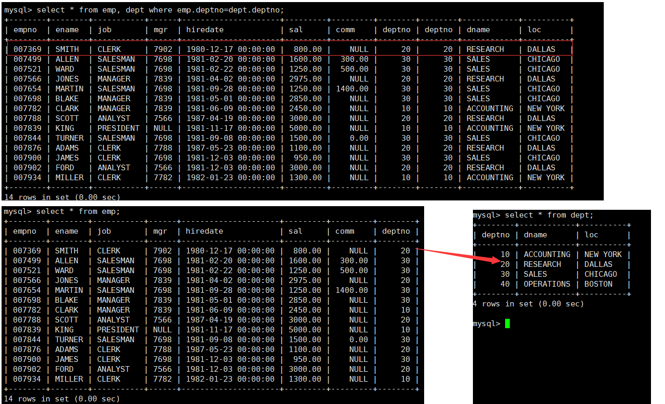Click the 'dname' header in the join result table
The width and height of the screenshot is (665, 404).
(x=478, y=30)
